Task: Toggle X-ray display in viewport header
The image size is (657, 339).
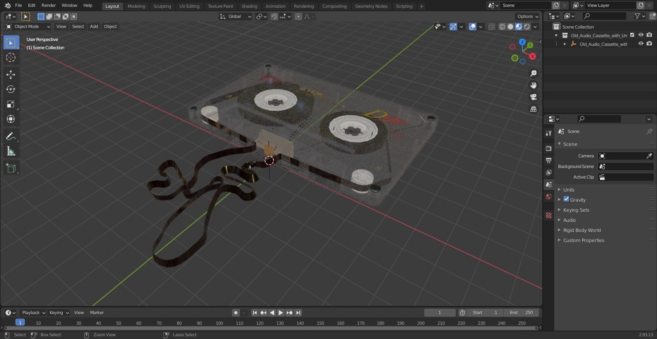Action: pyautogui.click(x=491, y=27)
